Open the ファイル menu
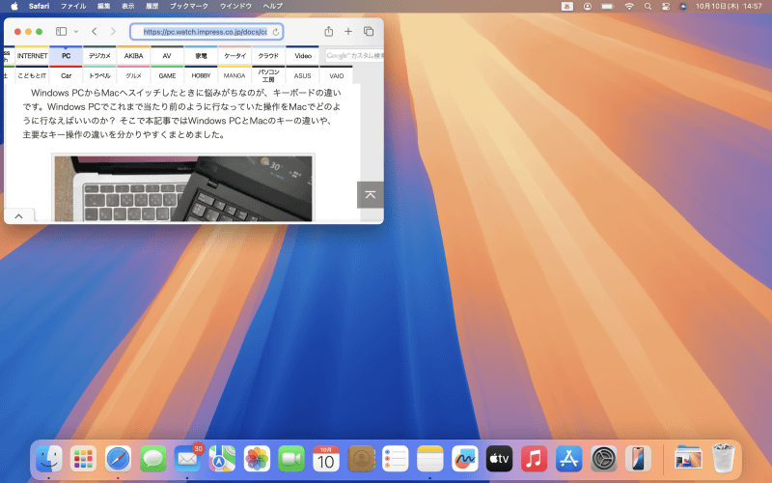Viewport: 772px width, 483px height. [73, 6]
